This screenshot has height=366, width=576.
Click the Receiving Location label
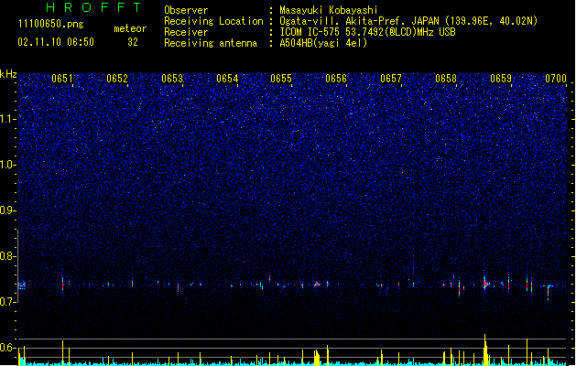tap(213, 21)
